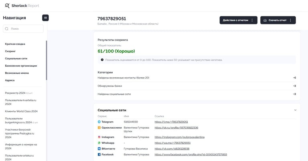
Task: Go to Краткая сводка in navigation
Action: (x=15, y=44)
